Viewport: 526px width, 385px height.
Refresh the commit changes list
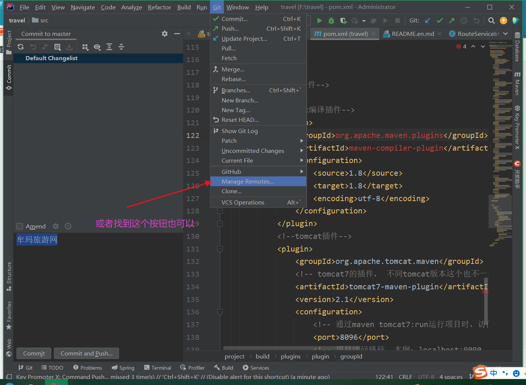[x=21, y=47]
